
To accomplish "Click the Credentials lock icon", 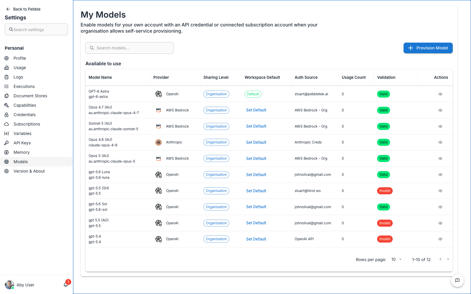I will point(6,115).
